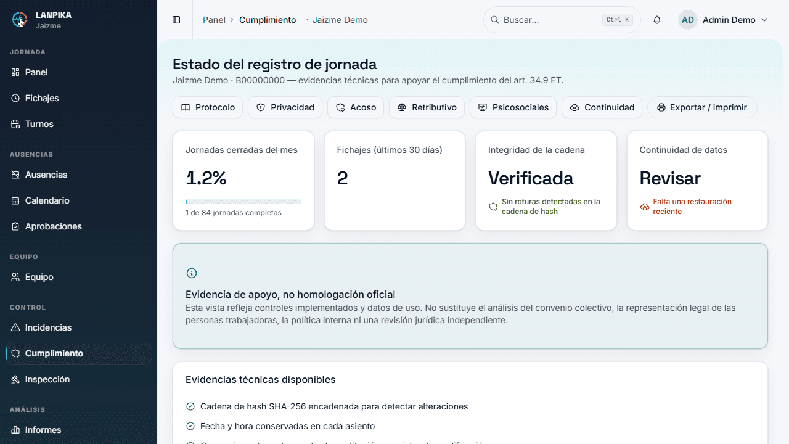Go to Panel breadcrumb link
Viewport: 789px width, 444px height.
pos(214,20)
